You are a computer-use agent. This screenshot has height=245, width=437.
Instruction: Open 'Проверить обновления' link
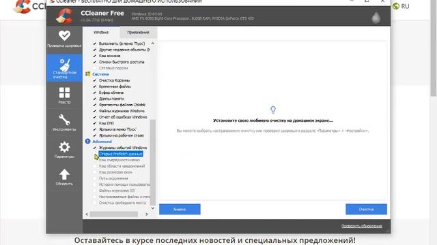pyautogui.click(x=362, y=226)
